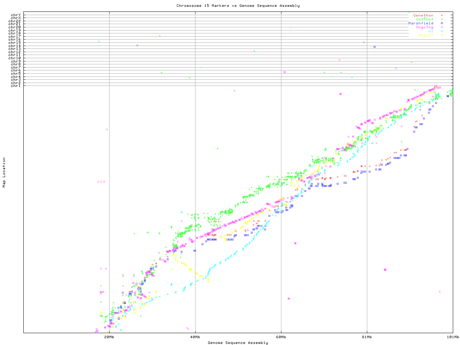Screen dimensions: 460x345
Task: Click the 101Mb x-axis tick label
Action: 453,337
